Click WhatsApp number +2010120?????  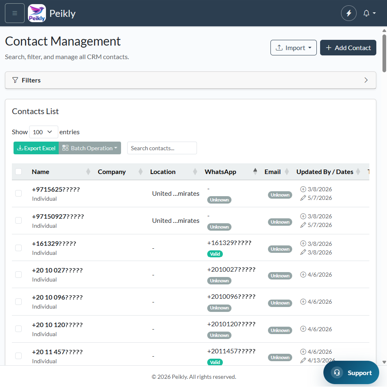pyautogui.click(x=231, y=324)
